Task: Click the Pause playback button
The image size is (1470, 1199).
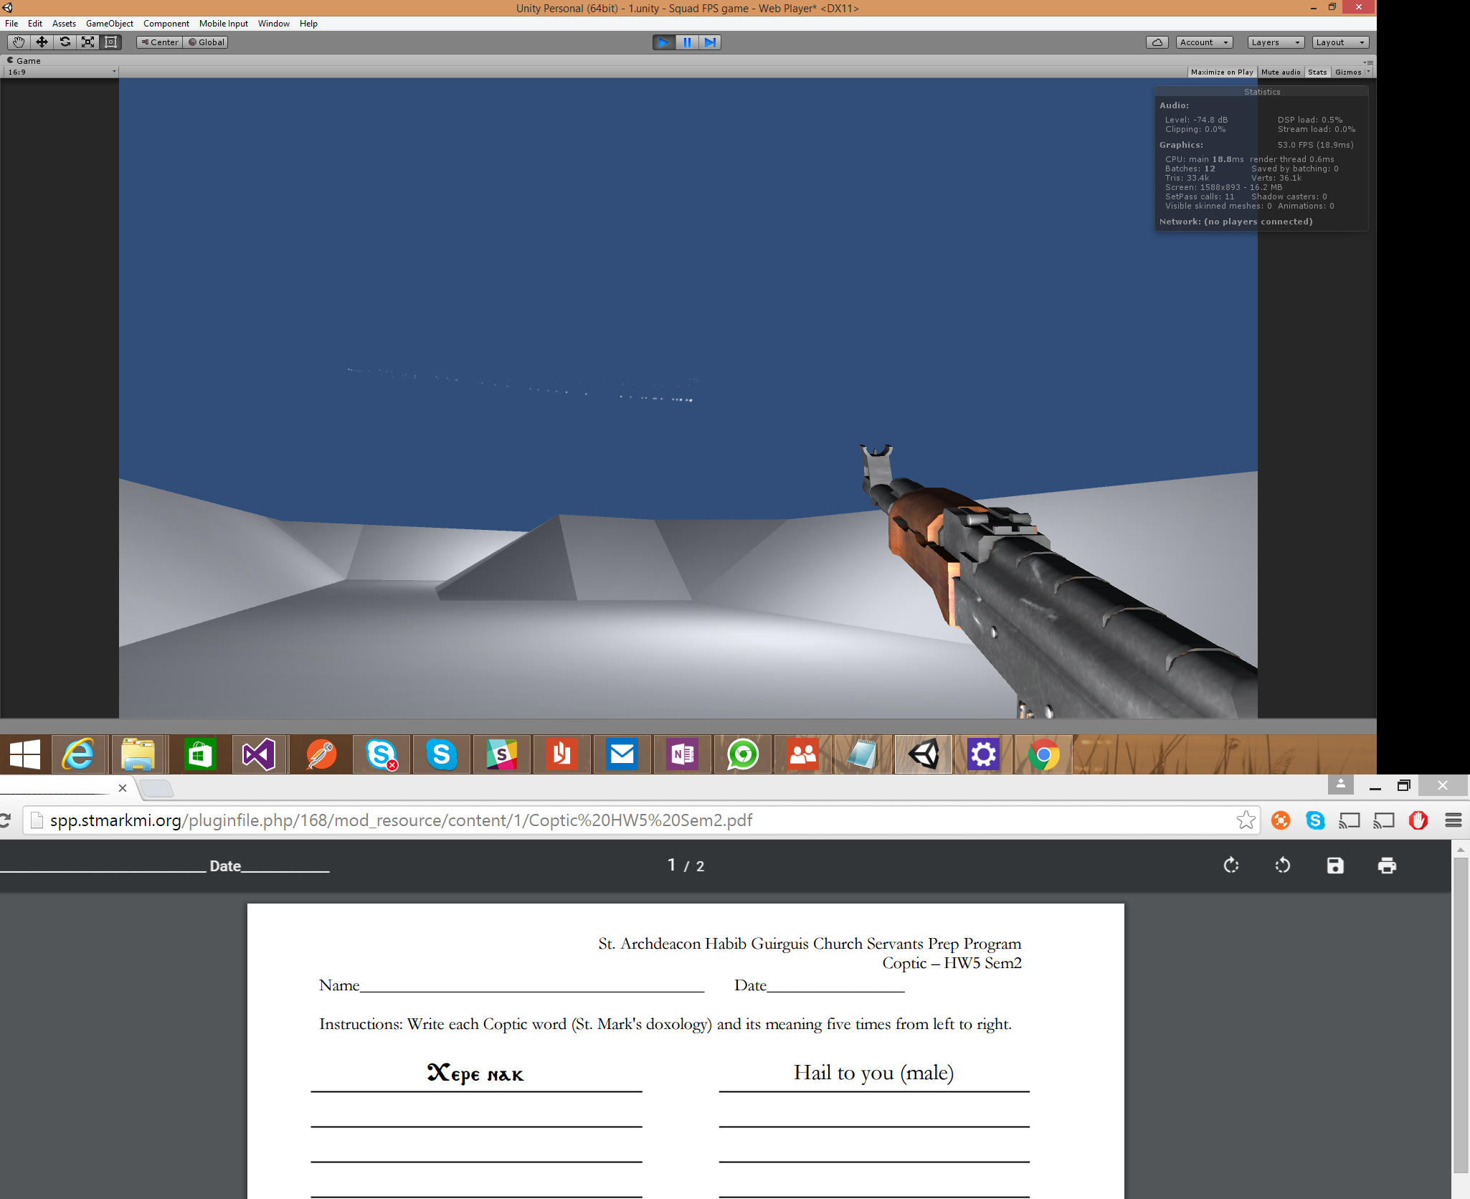Action: point(687,42)
